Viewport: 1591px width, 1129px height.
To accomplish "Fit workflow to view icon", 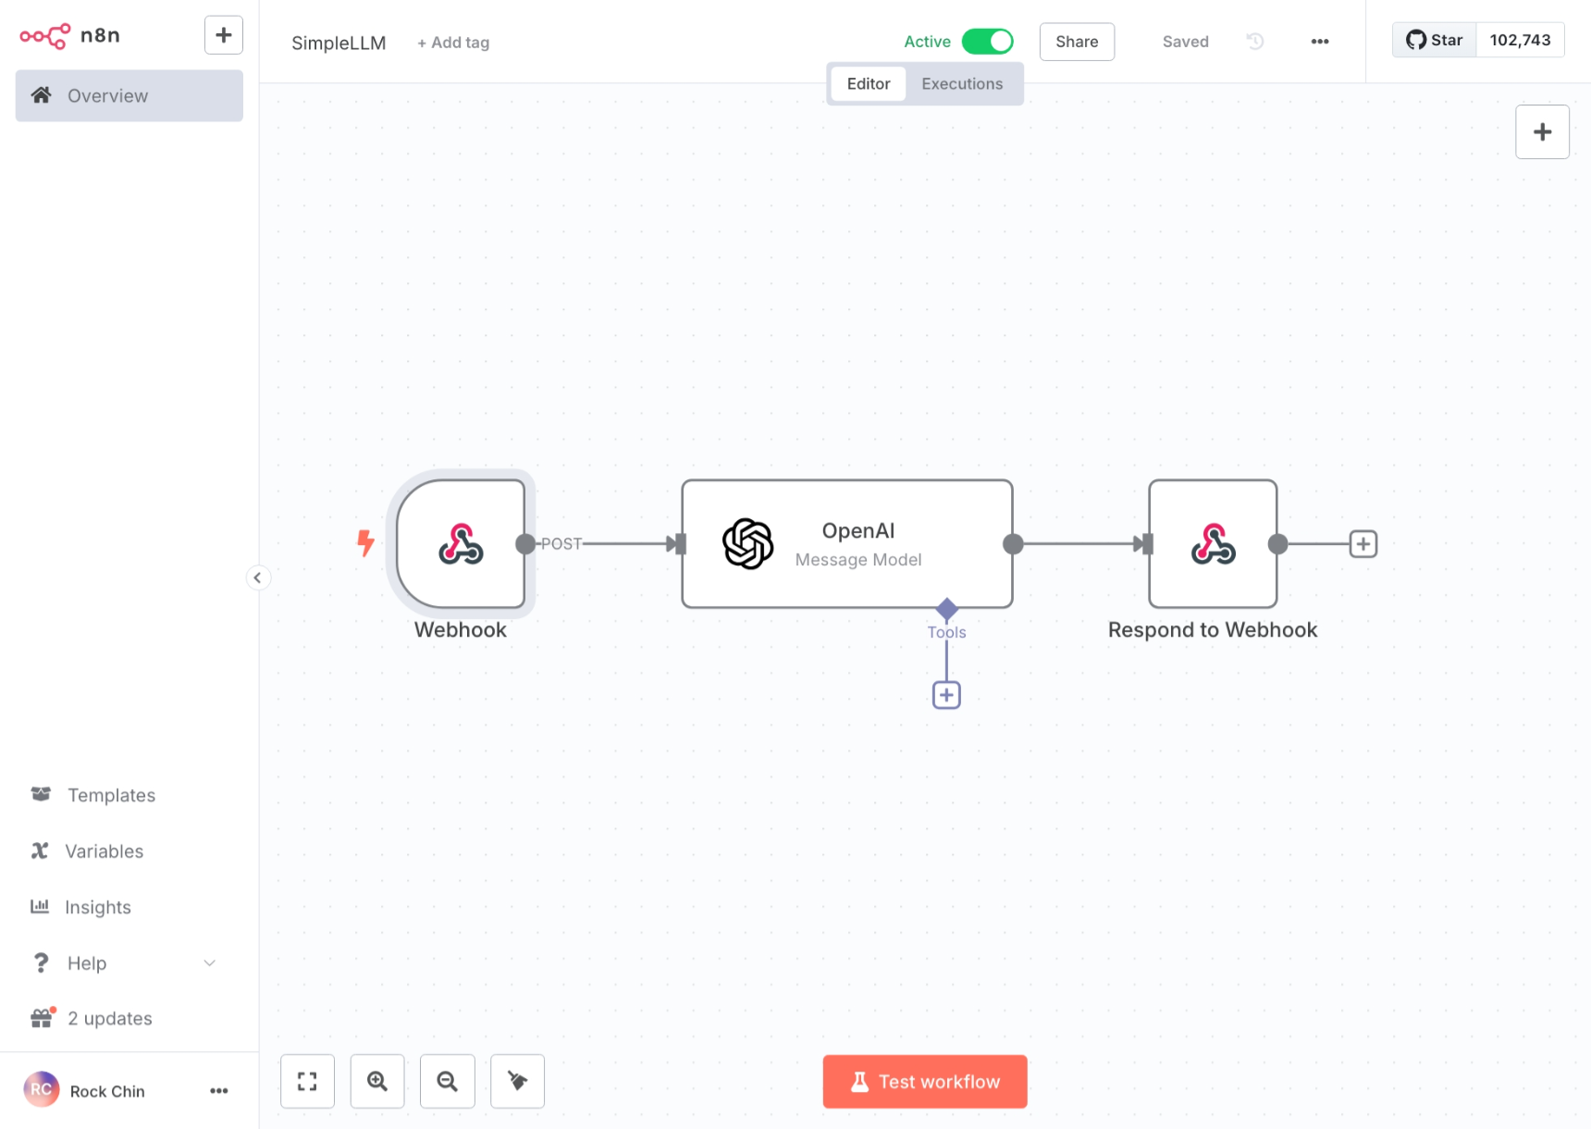I will (307, 1081).
